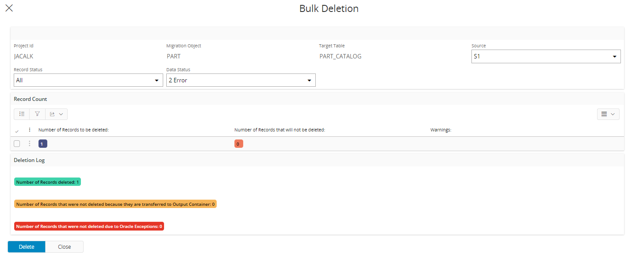Click the Output Container warning badge
This screenshot has width=628, height=266.
(115, 204)
